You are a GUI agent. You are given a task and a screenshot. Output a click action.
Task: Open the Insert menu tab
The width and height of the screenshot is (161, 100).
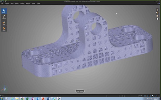coord(12,4)
